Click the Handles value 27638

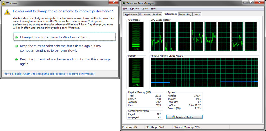[x=197, y=96]
